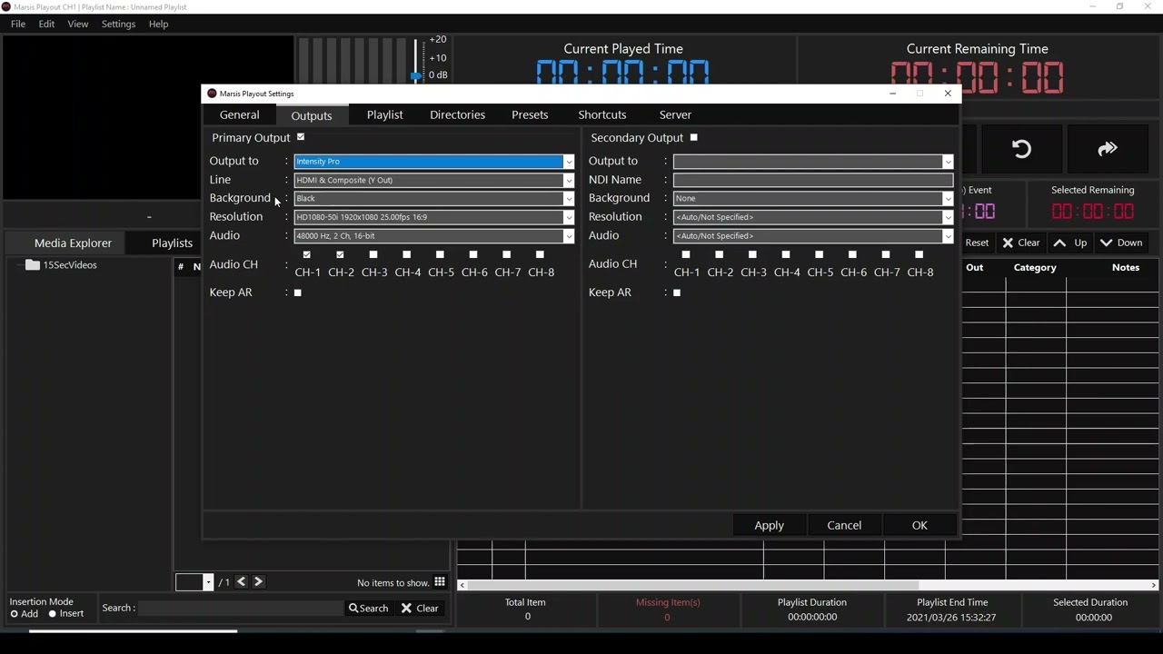Enable secondary Keep AR checkbox

pos(676,292)
